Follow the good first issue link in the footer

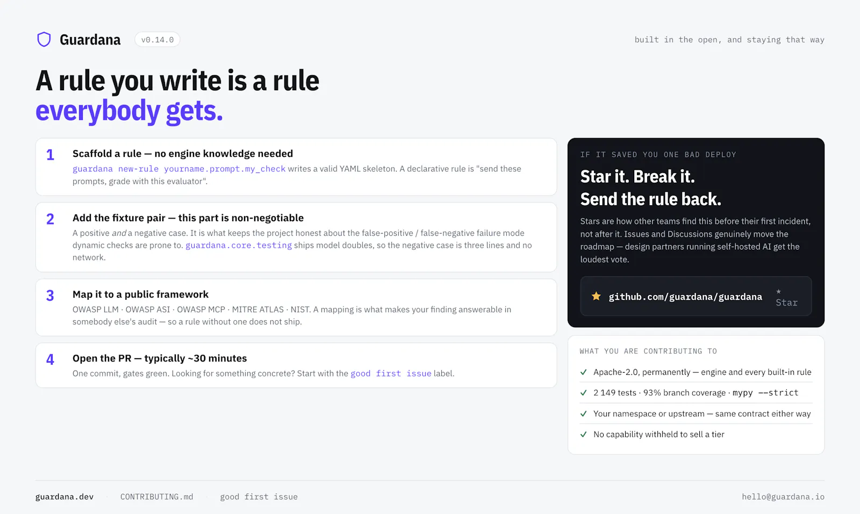[x=259, y=497]
